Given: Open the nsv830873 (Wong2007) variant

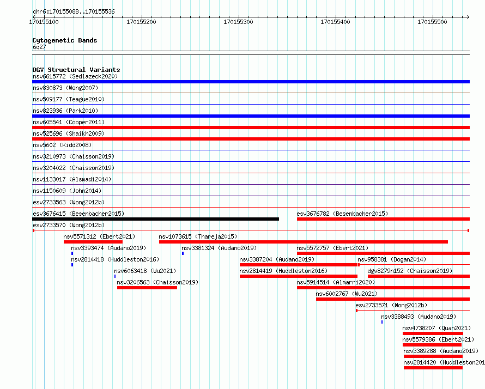Looking at the screenshot, I should click(x=65, y=88).
